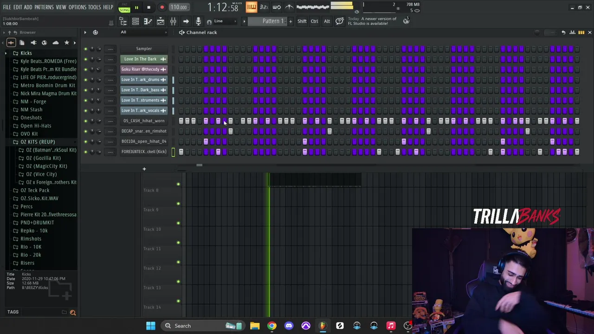
Task: Open the VIEW menu
Action: coord(61,7)
